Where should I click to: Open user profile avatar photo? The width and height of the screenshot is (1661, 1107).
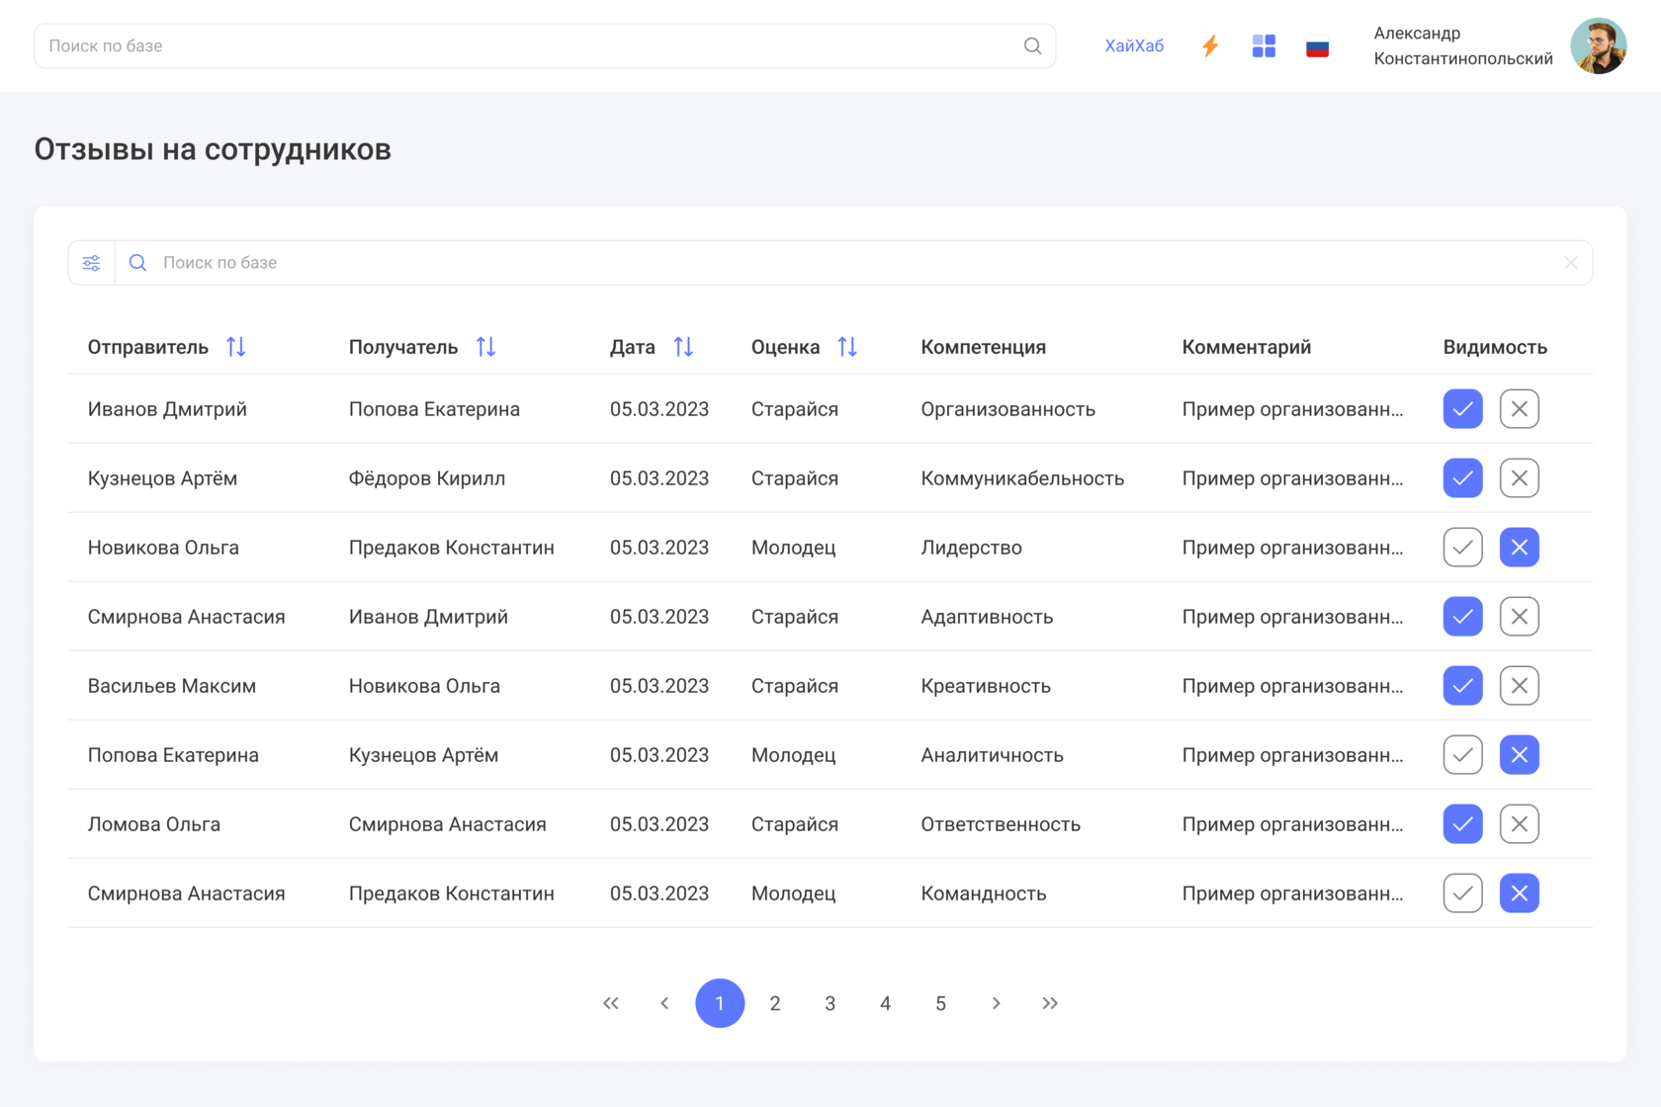coord(1599,46)
